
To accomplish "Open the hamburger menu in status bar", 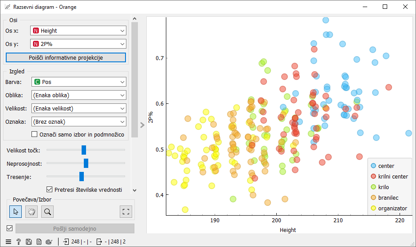I will pyautogui.click(x=8, y=242).
